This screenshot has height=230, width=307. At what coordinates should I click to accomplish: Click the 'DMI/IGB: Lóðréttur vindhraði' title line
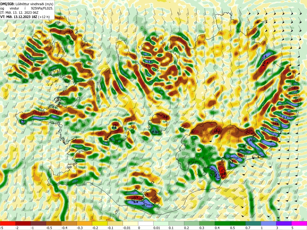27,4
